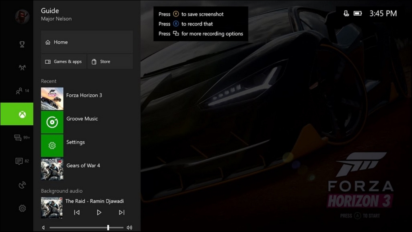The image size is (412, 232).
Task: Click the Forza Horizon 3 cover thumbnail
Action: click(x=52, y=99)
